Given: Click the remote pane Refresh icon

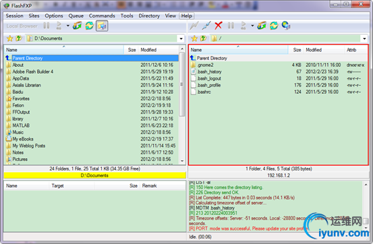Looking at the screenshot, I should tap(274, 26).
